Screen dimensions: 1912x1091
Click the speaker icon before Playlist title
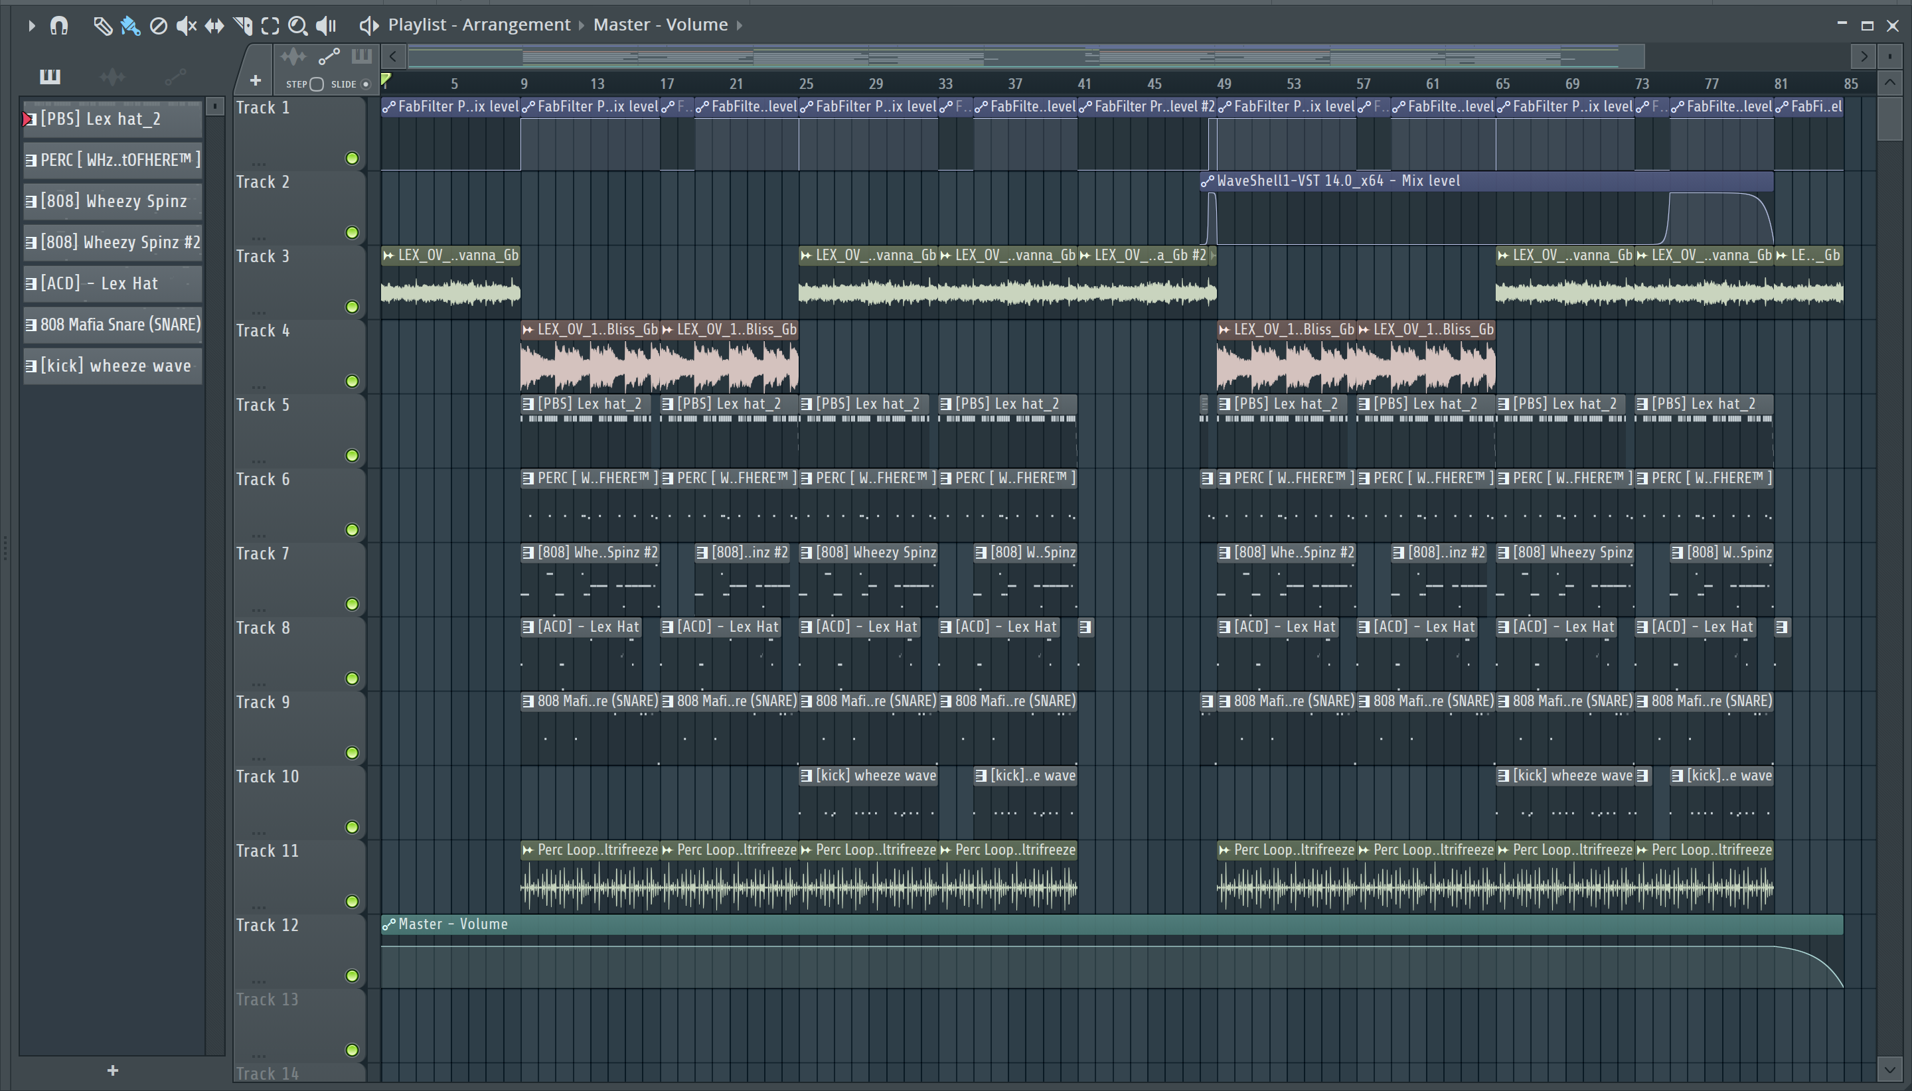(x=368, y=25)
